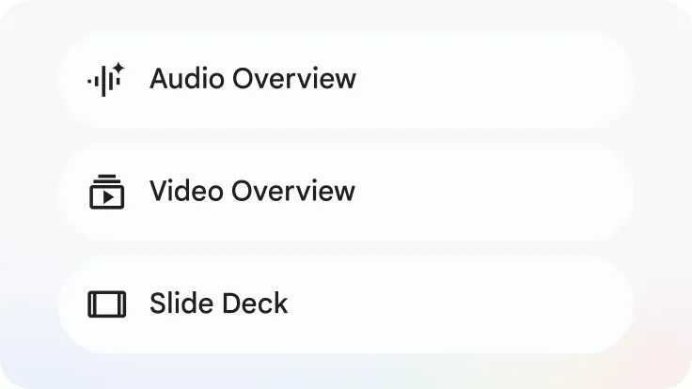The width and height of the screenshot is (692, 389).
Task: Open the top pill-shaped Audio Overview card
Action: [346, 79]
